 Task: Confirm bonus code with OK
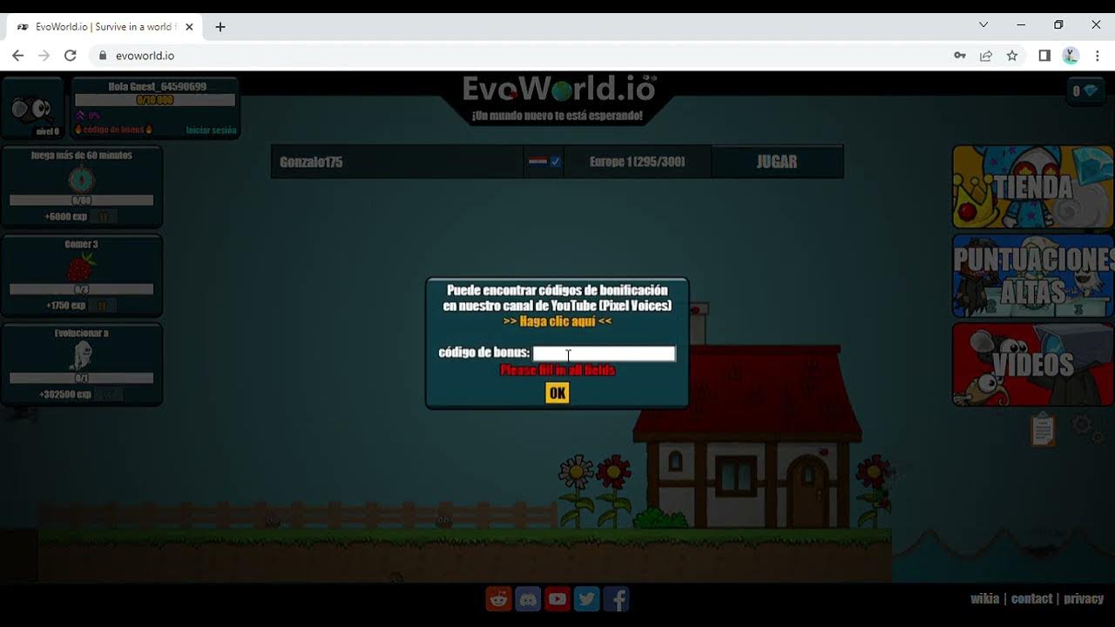pos(557,393)
